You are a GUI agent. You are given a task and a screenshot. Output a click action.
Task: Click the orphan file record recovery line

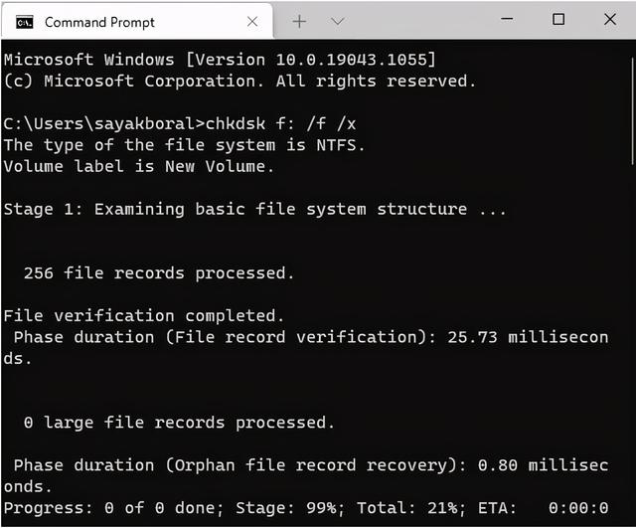[306, 475]
